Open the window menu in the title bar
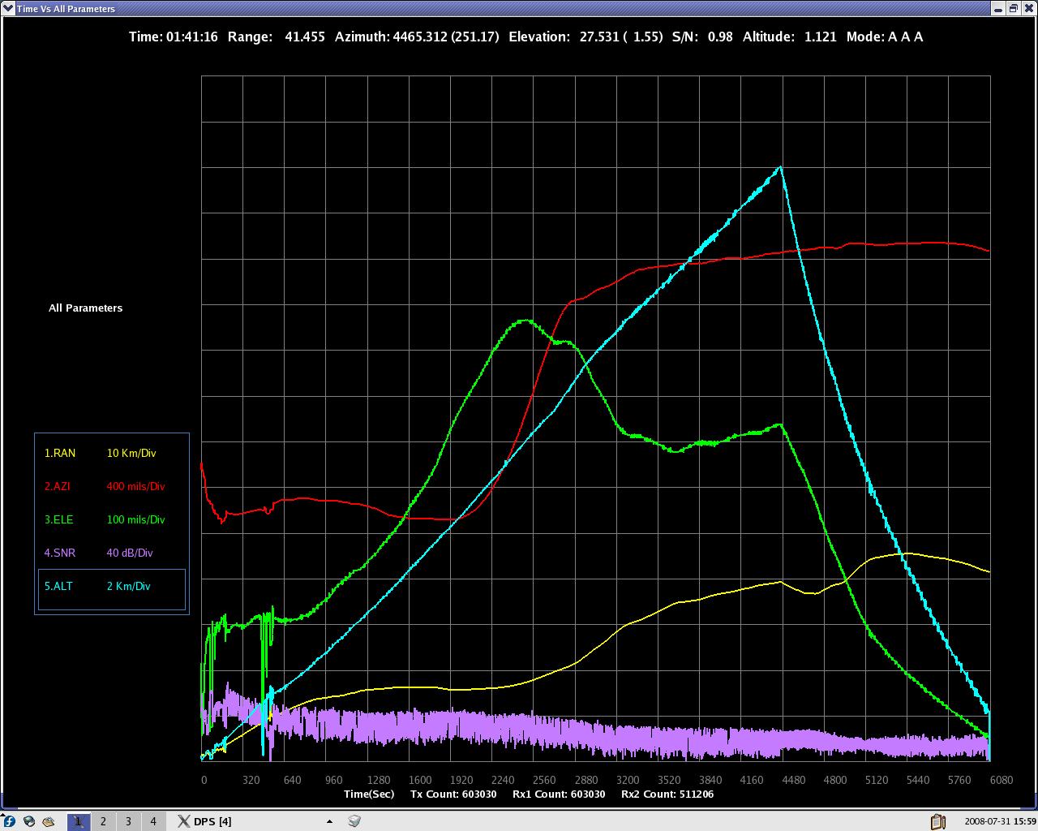 point(8,8)
